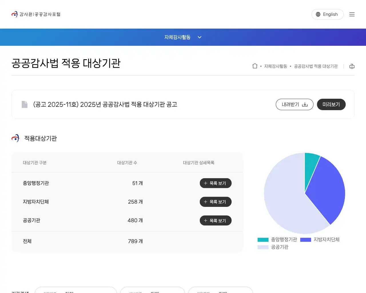This screenshot has width=366, height=293.
Task: Toggle 중앙행정기관 legend swatch on chart
Action: pyautogui.click(x=263, y=240)
